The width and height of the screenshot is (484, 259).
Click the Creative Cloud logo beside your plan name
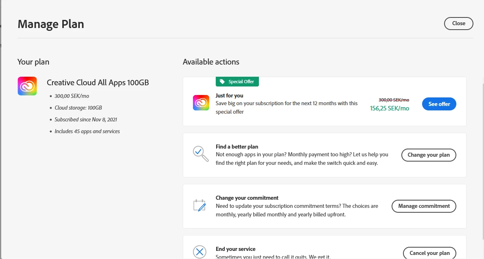tap(27, 86)
